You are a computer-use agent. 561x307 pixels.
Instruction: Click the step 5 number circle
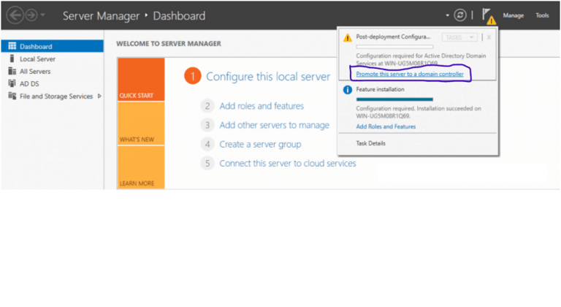tap(207, 163)
